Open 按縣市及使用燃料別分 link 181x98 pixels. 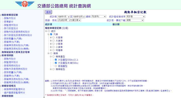16,69
